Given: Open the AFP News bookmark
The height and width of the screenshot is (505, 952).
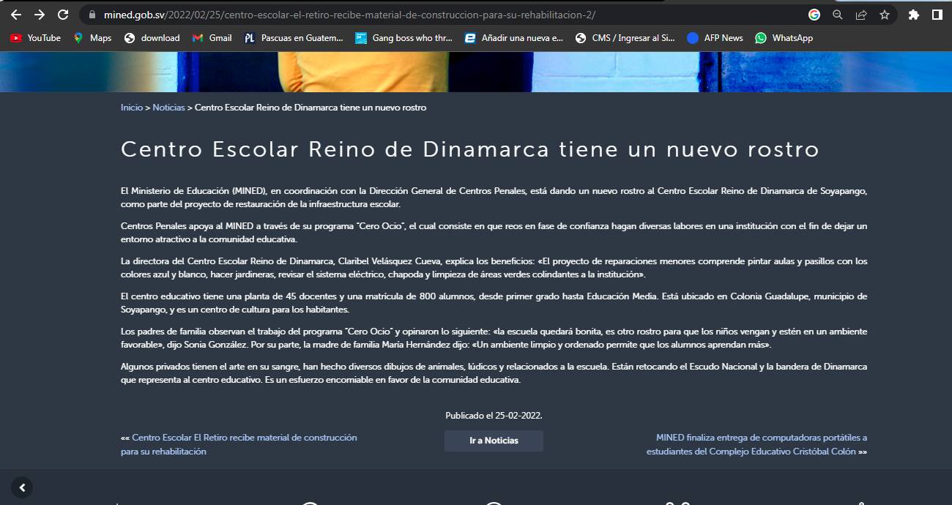Looking at the screenshot, I should 715,38.
